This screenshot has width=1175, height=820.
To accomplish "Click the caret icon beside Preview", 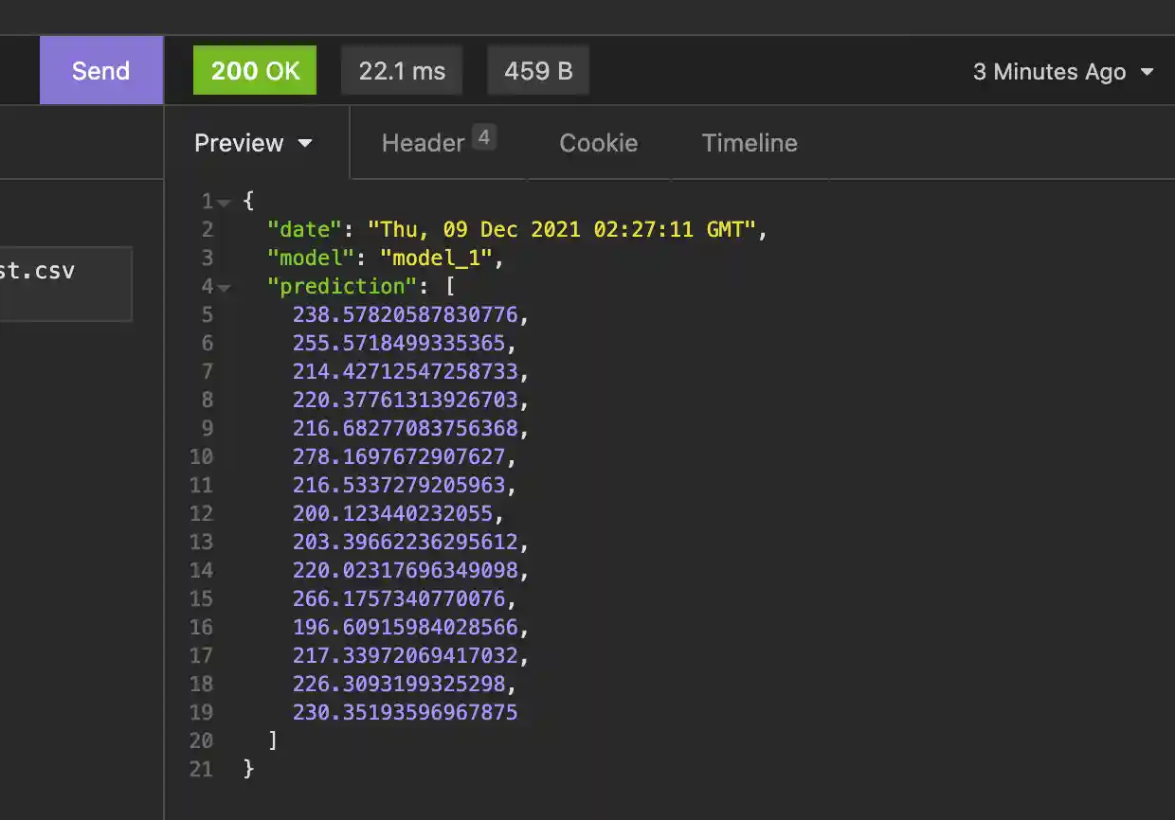I will pos(305,143).
